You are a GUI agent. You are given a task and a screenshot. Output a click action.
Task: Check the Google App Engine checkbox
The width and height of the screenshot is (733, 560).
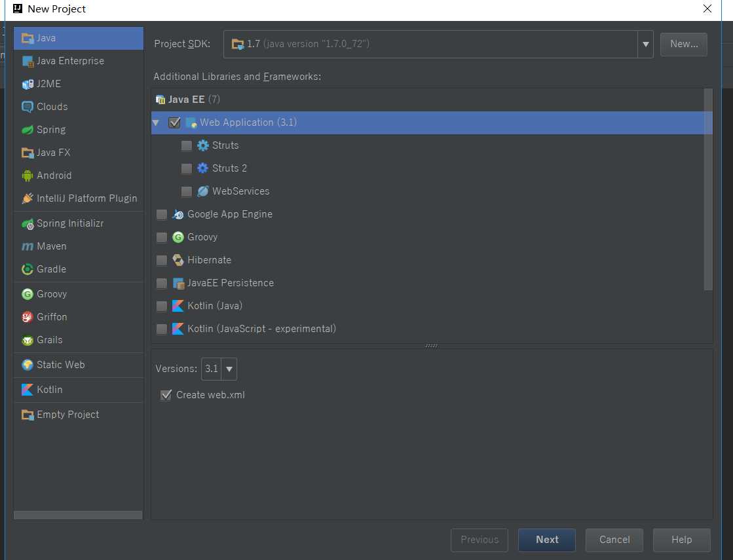pyautogui.click(x=161, y=214)
